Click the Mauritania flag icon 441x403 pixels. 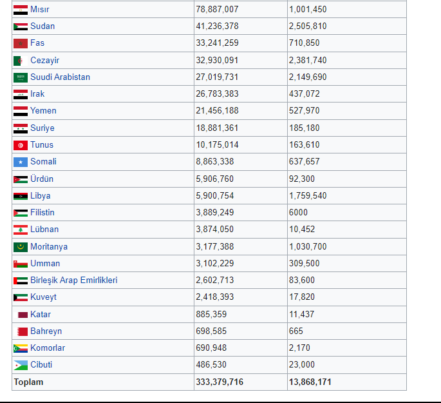tap(21, 247)
